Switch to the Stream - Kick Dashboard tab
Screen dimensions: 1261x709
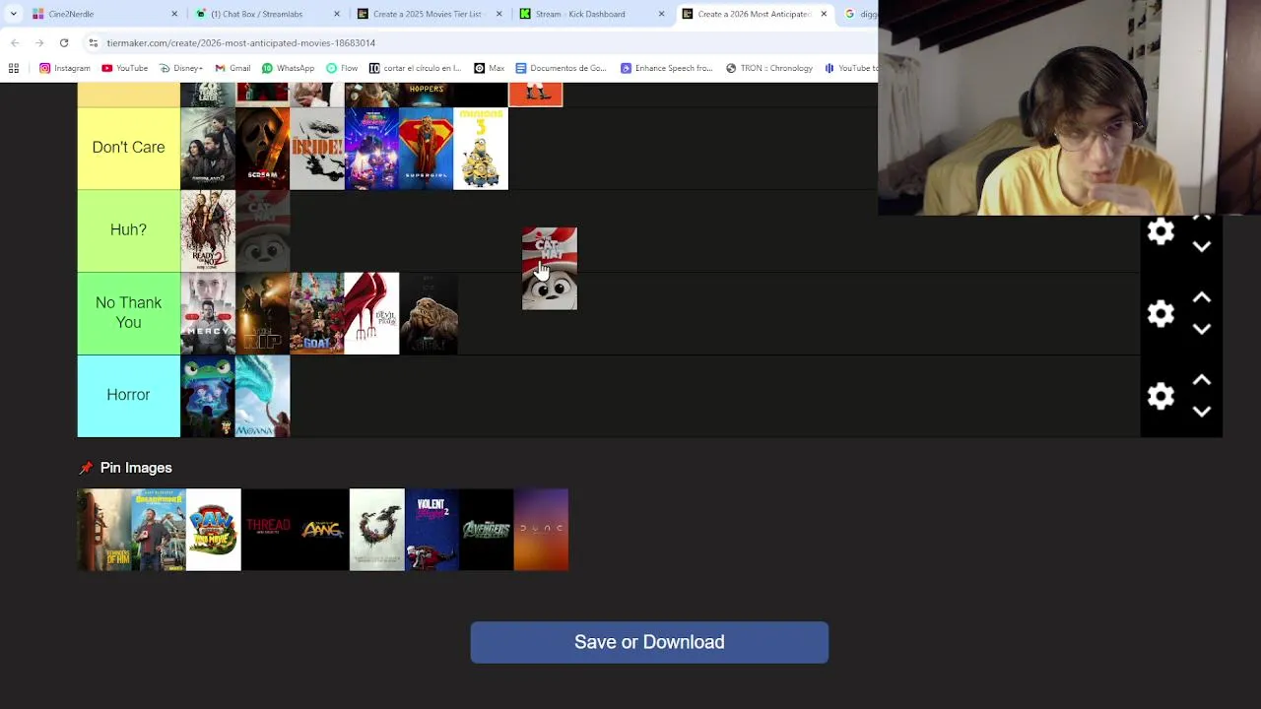coord(591,14)
